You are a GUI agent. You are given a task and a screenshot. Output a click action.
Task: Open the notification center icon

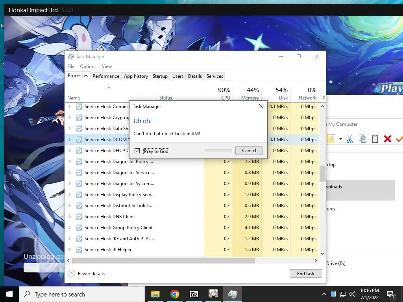click(391, 294)
